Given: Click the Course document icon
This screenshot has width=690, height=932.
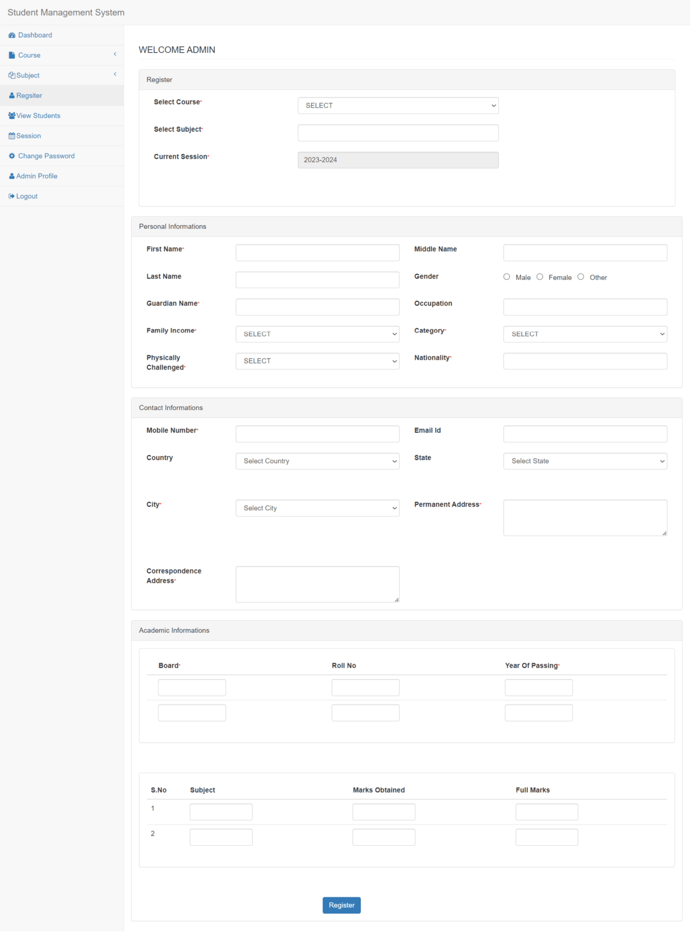Looking at the screenshot, I should tap(12, 55).
